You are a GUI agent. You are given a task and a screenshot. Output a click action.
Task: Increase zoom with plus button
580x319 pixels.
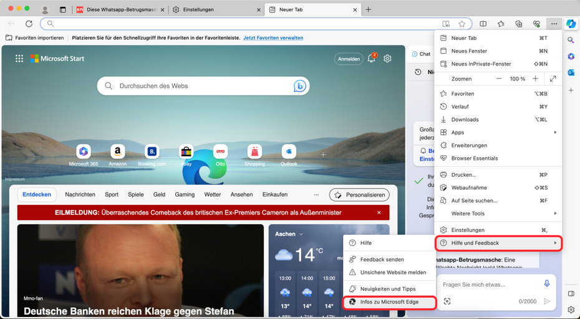pyautogui.click(x=535, y=79)
